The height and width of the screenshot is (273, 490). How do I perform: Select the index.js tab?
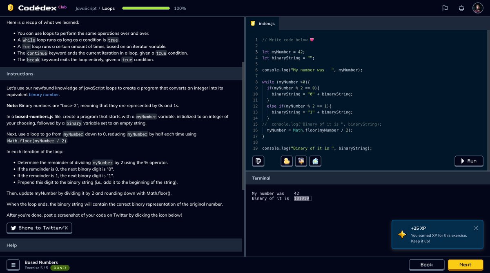coord(263,23)
